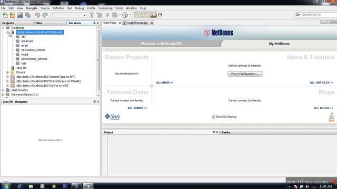This screenshot has width=337, height=189.
Task: Click the Windows Start button
Action: [x=6, y=185]
